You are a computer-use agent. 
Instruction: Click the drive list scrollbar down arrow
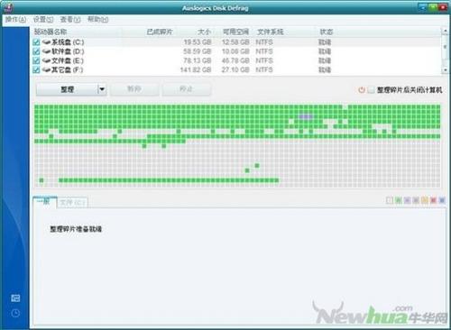pyautogui.click(x=445, y=69)
